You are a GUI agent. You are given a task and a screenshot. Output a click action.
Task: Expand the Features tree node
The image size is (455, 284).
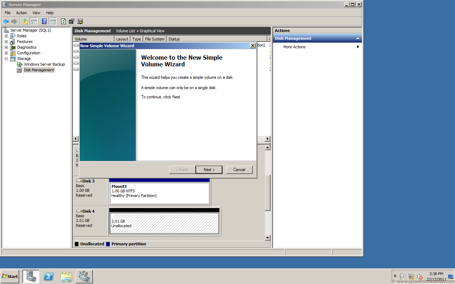click(6, 42)
